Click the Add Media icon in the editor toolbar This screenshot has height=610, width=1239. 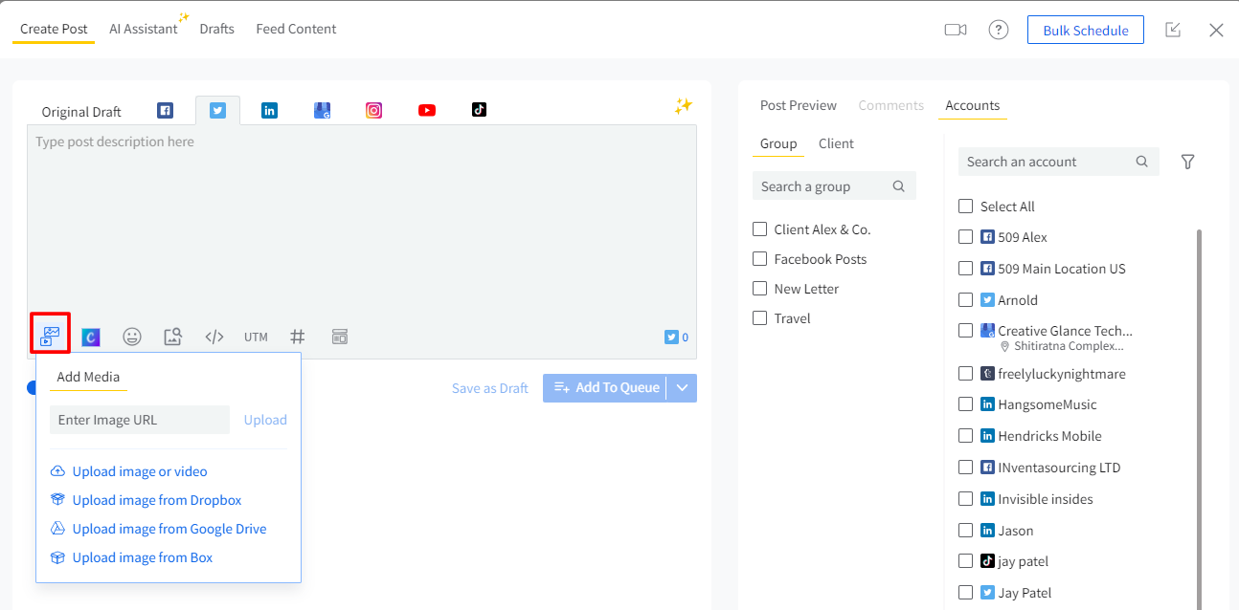[50, 336]
